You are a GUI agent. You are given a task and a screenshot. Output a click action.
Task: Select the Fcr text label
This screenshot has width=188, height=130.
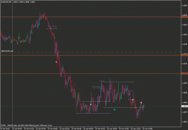(54, 26)
